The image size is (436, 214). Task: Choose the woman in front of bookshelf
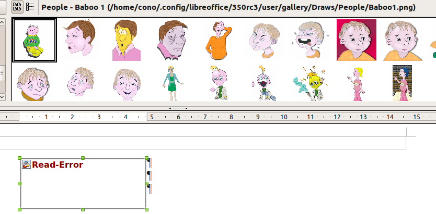tap(403, 83)
